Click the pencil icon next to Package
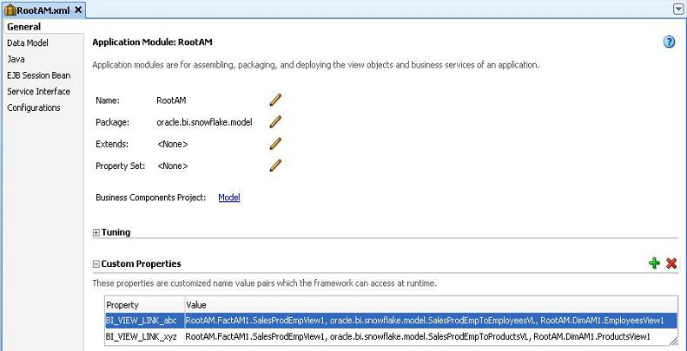The image size is (687, 351). (275, 122)
